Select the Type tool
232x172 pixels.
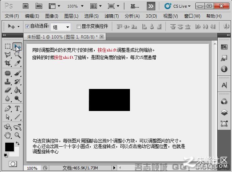click(17, 108)
